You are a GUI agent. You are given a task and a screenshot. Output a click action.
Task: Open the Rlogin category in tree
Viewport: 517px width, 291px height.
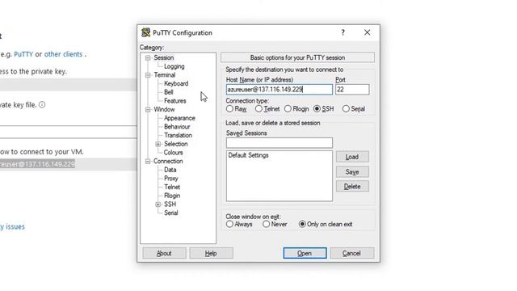(172, 196)
